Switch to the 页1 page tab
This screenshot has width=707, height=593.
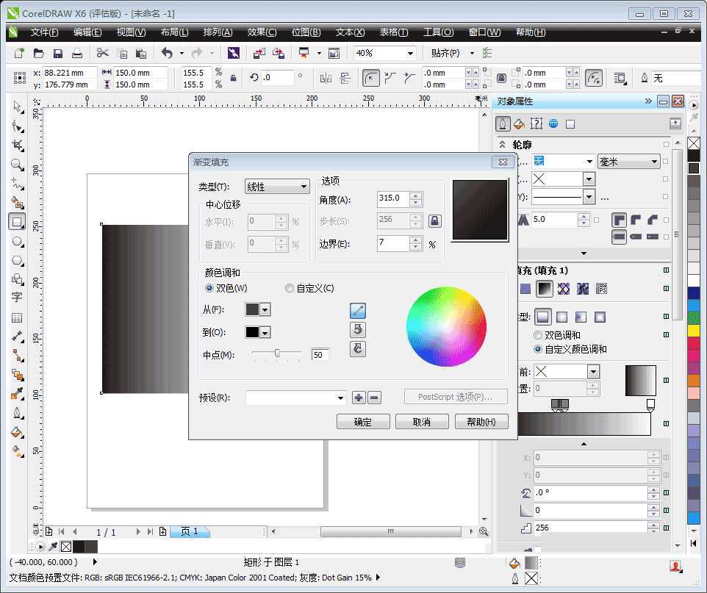tap(190, 531)
